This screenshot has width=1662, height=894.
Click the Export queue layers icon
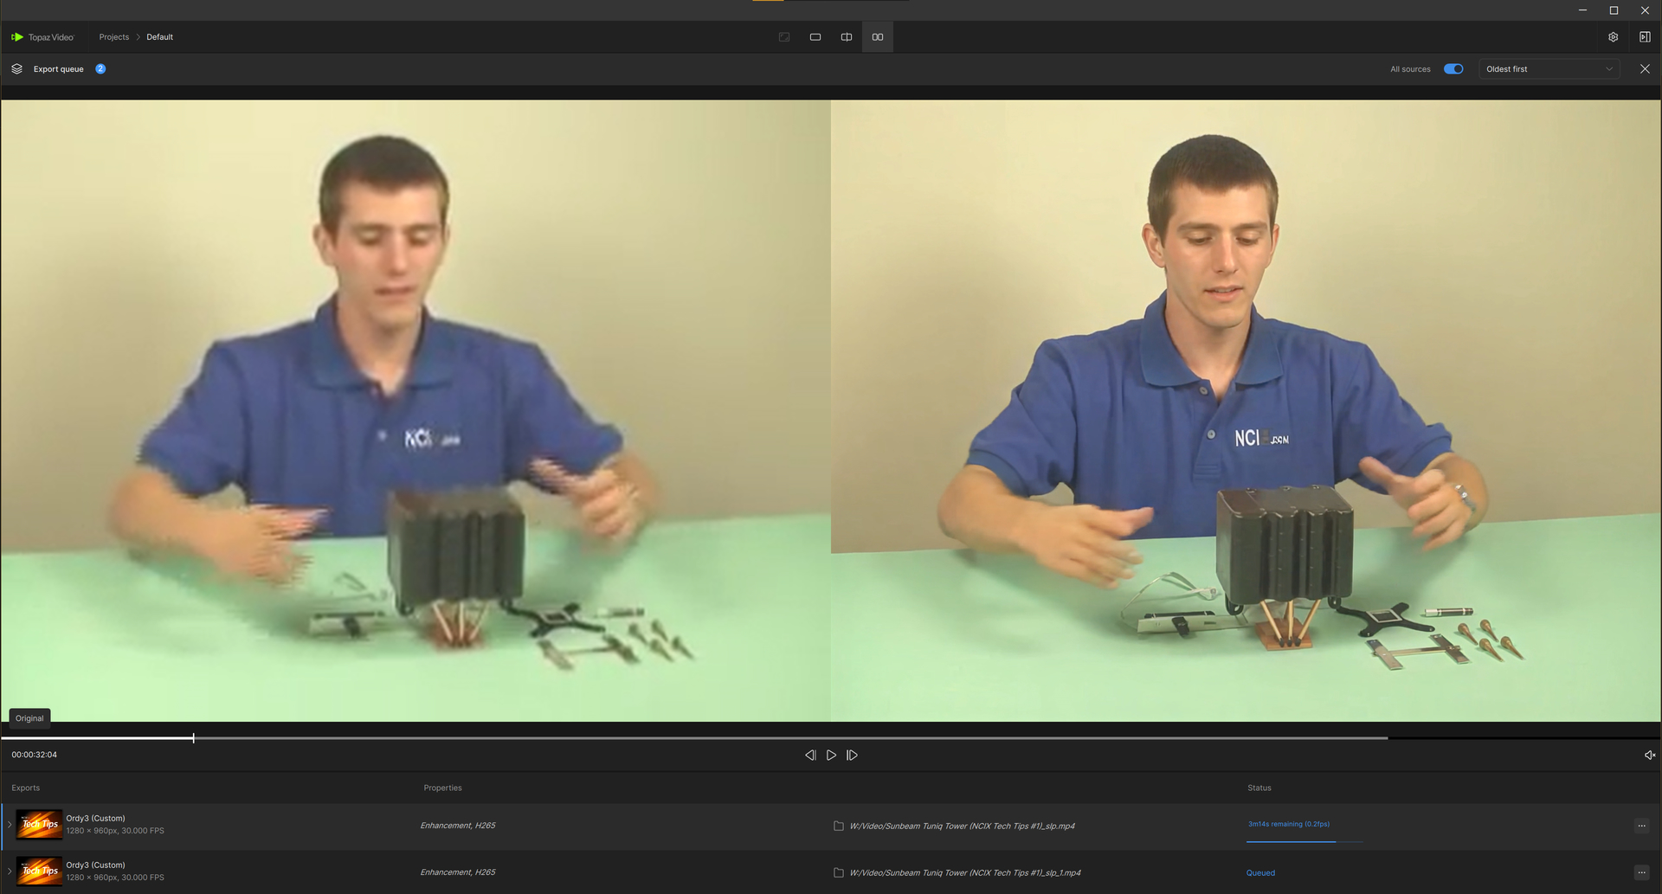point(16,69)
